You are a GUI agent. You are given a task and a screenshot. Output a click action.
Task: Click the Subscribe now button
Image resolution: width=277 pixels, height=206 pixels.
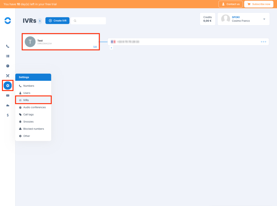[x=258, y=4]
